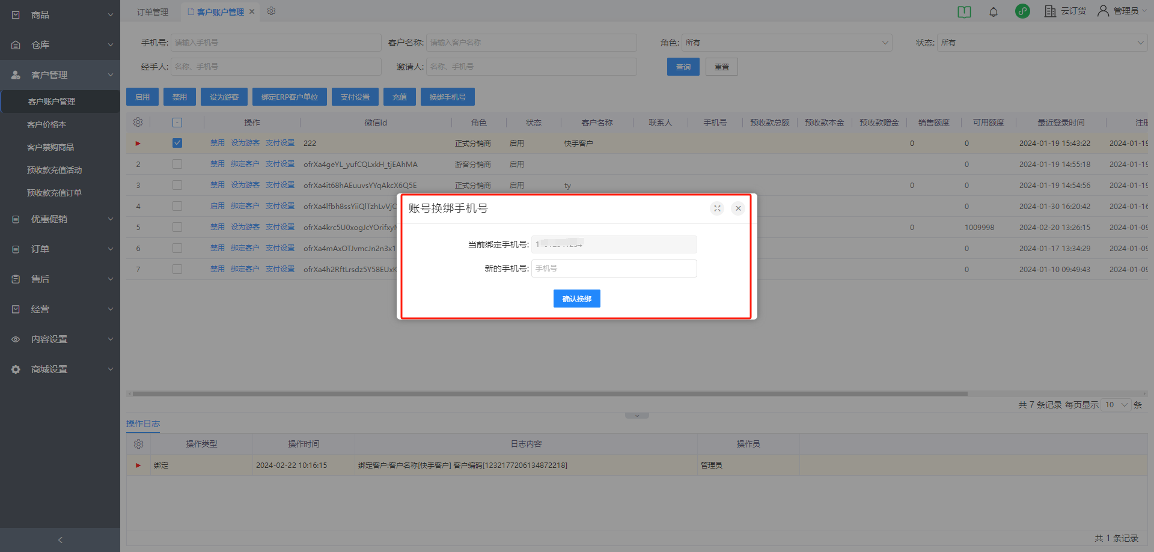Focus the 手机号 search field
The image size is (1154, 552).
pyautogui.click(x=276, y=43)
